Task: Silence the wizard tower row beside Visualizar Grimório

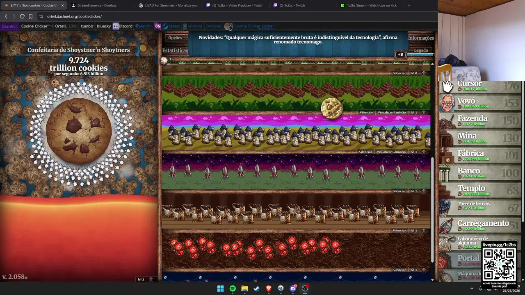Action: pos(365,152)
